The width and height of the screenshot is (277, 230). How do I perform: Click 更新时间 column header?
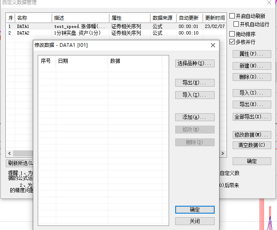click(215, 18)
